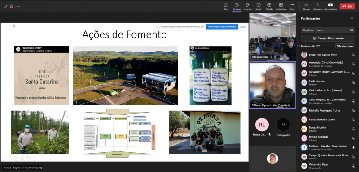Click the slide next arrow control
The width and height of the screenshot is (359, 172).
(10, 158)
